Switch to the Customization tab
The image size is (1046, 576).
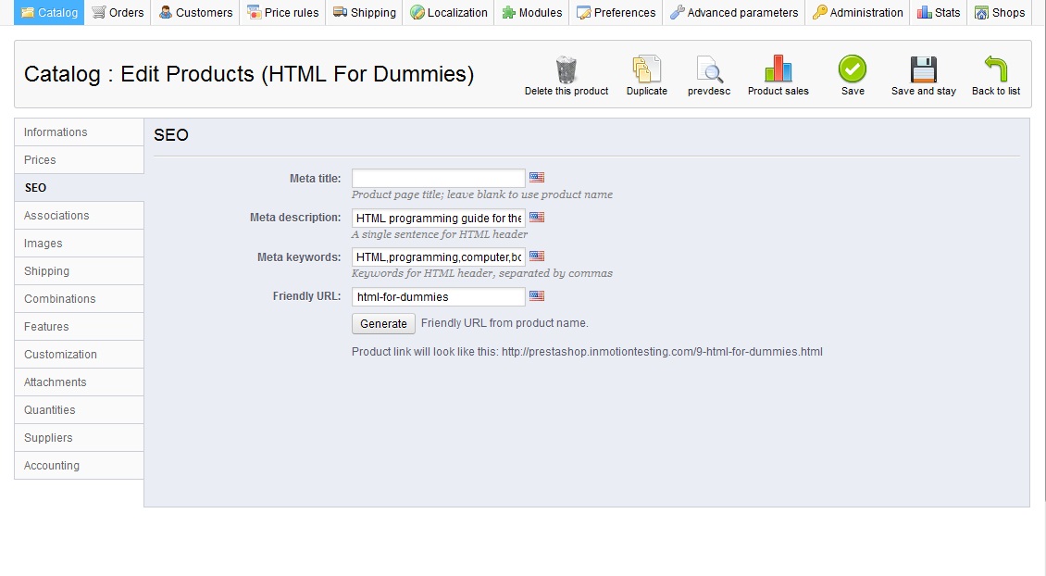[x=79, y=355]
